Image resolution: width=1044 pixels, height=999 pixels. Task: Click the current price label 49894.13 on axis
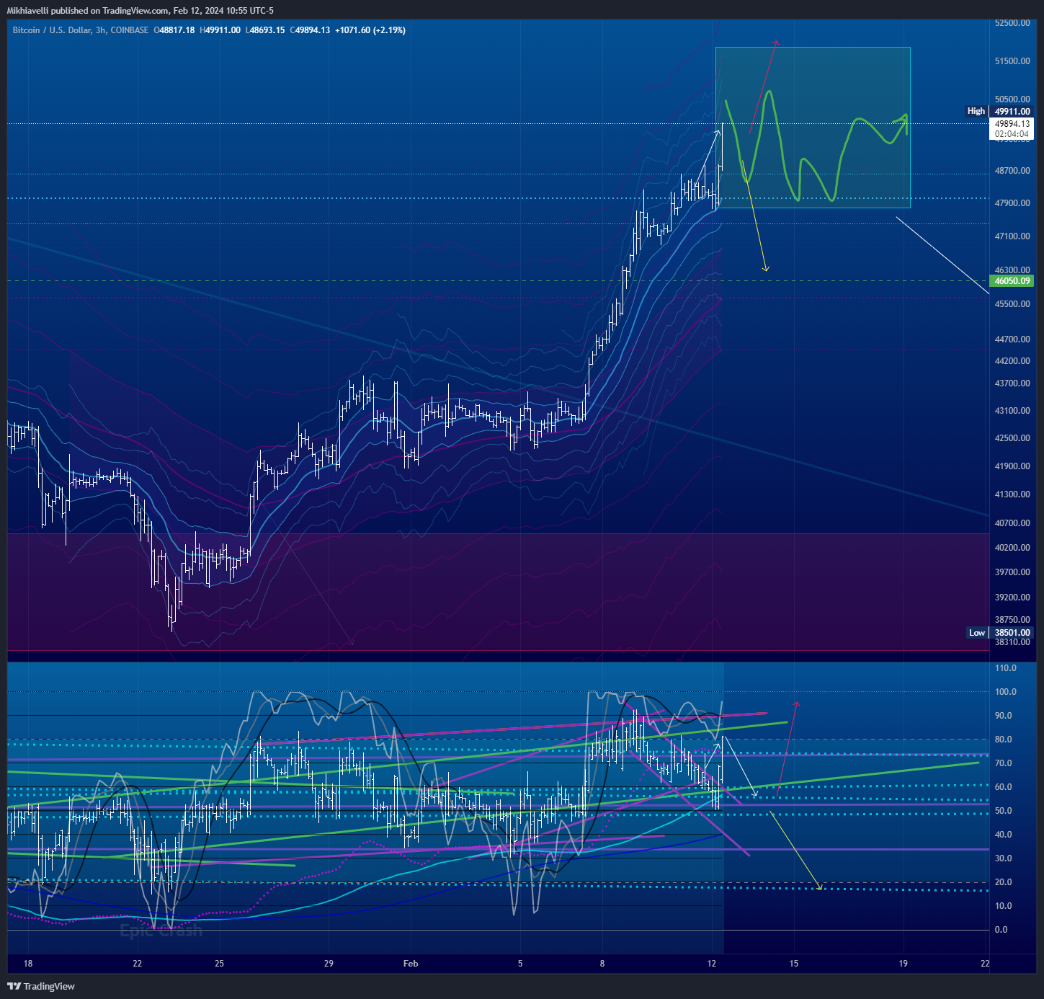1012,124
